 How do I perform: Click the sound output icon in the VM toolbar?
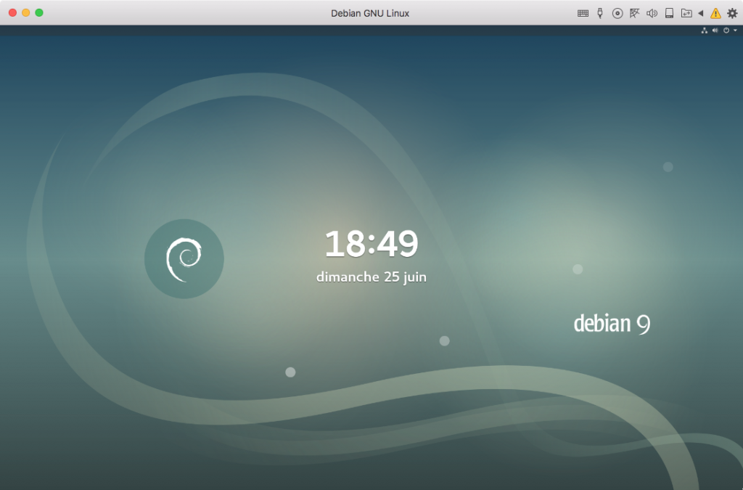coord(653,13)
